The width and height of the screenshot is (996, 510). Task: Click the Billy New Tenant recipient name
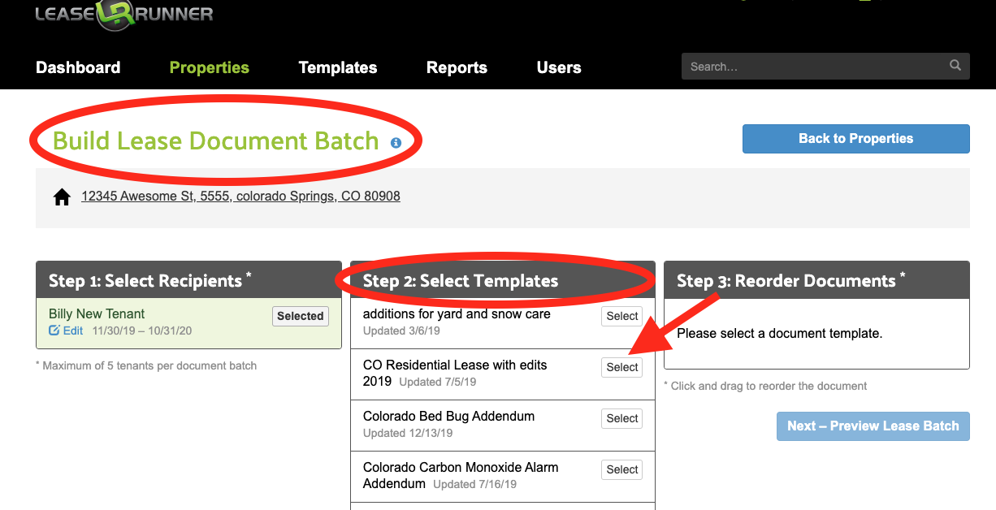(97, 313)
